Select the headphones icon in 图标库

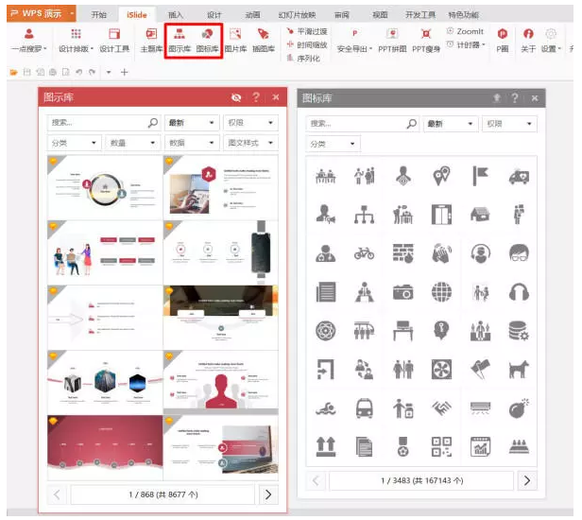coord(519,292)
